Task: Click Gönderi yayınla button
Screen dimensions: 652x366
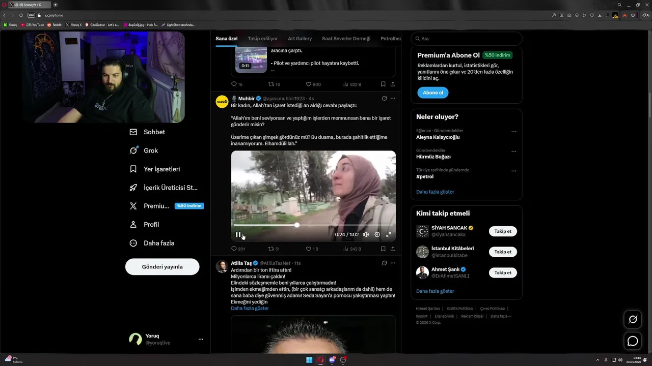Action: click(162, 266)
